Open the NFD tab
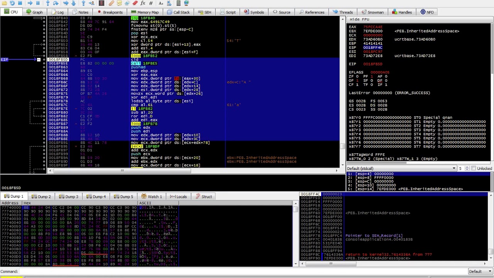 [x=427, y=12]
